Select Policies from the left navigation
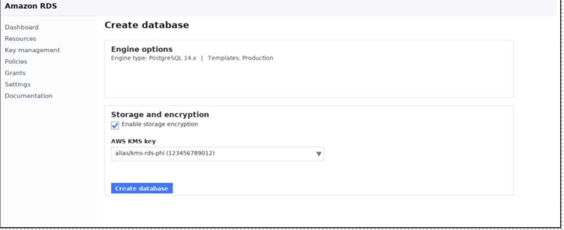 tap(16, 62)
